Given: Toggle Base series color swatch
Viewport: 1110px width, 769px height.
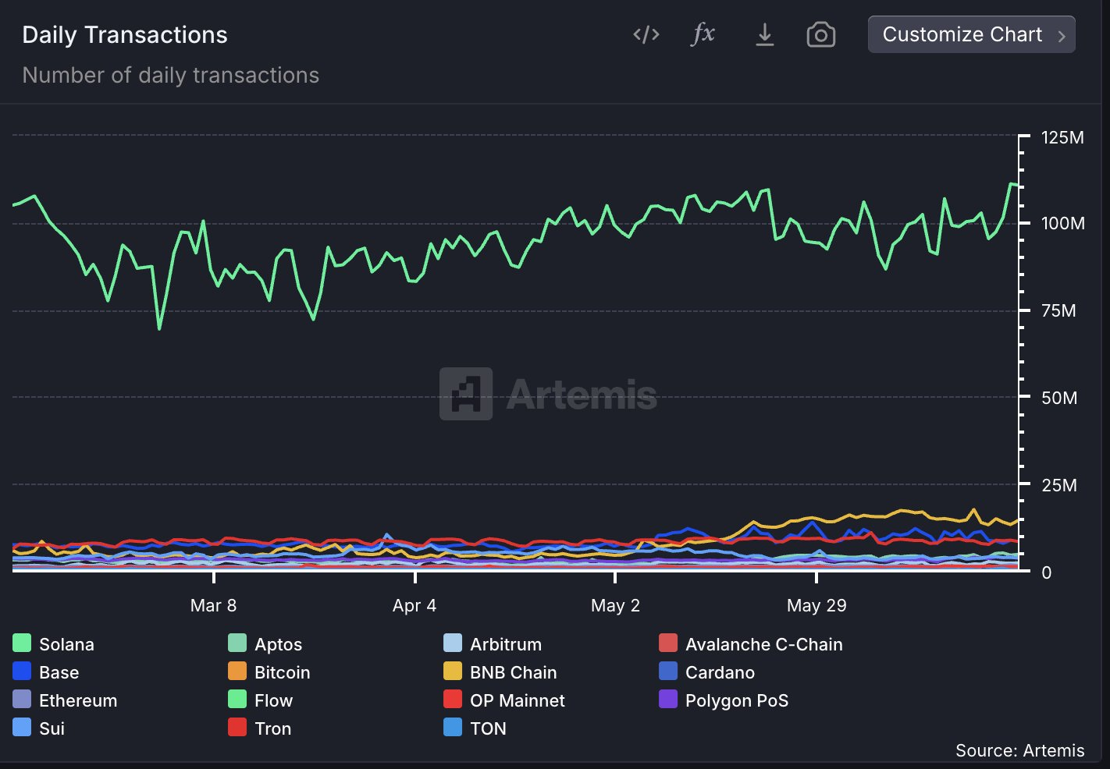Looking at the screenshot, I should (22, 672).
